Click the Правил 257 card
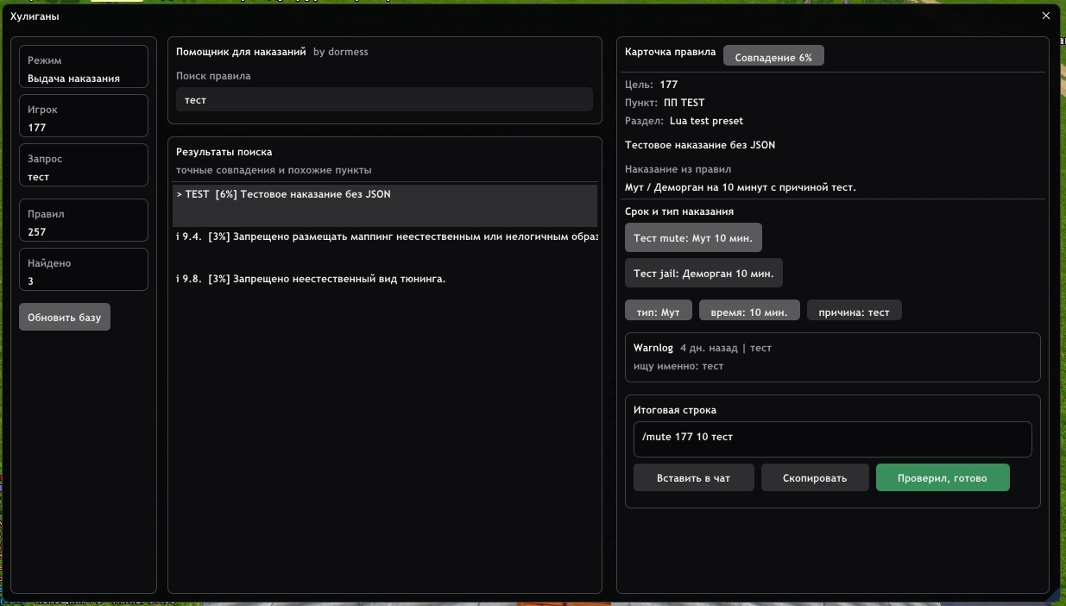The width and height of the screenshot is (1066, 606). point(84,222)
